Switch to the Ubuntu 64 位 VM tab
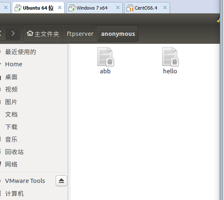This screenshot has width=224, height=200. [x=38, y=8]
